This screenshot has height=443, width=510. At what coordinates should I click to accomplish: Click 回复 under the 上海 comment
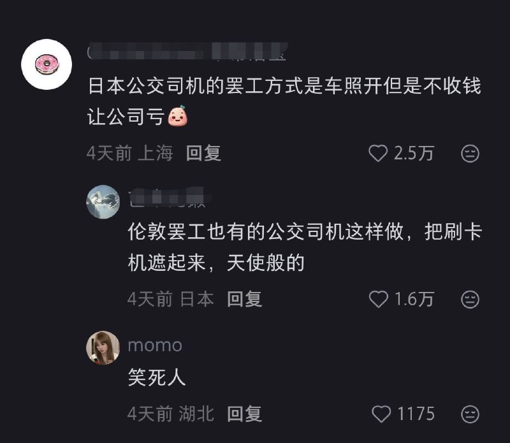pyautogui.click(x=203, y=154)
